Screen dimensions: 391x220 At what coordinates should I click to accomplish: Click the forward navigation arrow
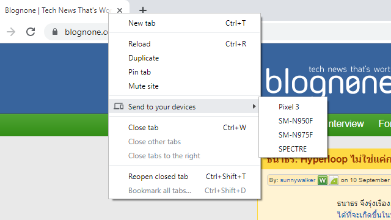[11, 32]
